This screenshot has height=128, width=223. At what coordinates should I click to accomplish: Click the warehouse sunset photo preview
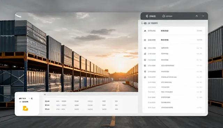pyautogui.click(x=77, y=52)
